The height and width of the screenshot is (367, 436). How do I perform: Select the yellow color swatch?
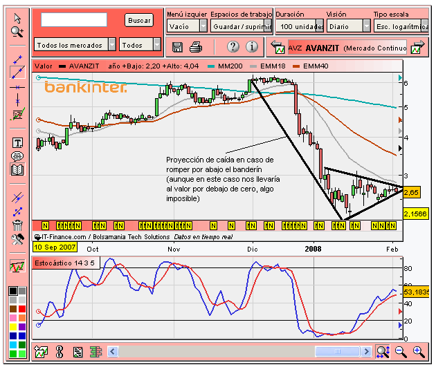point(12,327)
